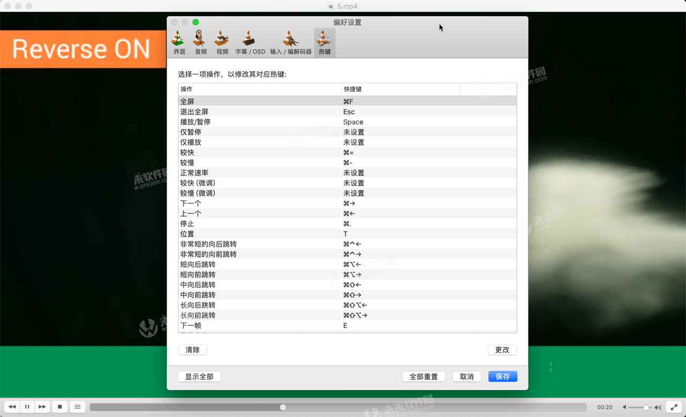Click the green zoom button of preferences window

point(196,22)
